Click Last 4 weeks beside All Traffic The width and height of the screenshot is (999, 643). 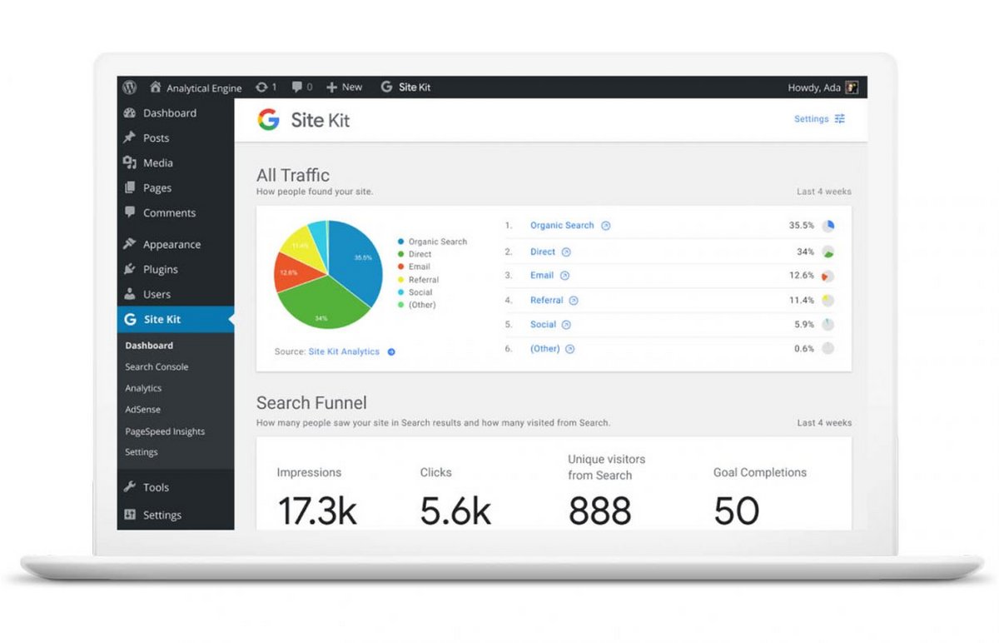tap(824, 192)
